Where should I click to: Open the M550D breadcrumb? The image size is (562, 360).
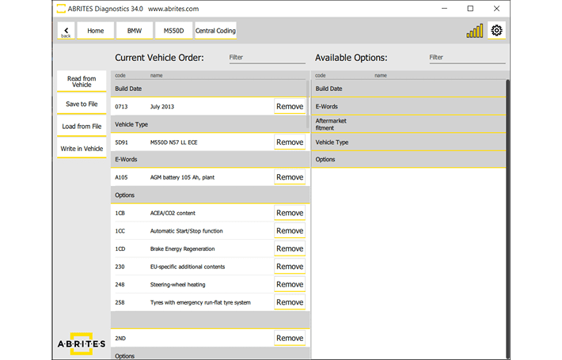click(x=173, y=31)
